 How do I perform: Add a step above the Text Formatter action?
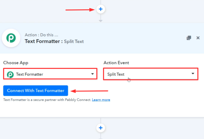point(100,9)
